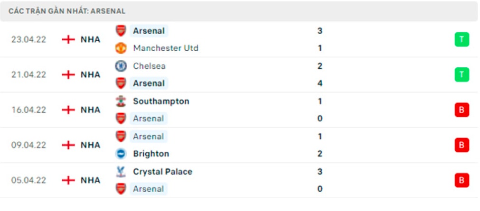
Task: Click green T badge for Chelsea match
Action: 461,74
